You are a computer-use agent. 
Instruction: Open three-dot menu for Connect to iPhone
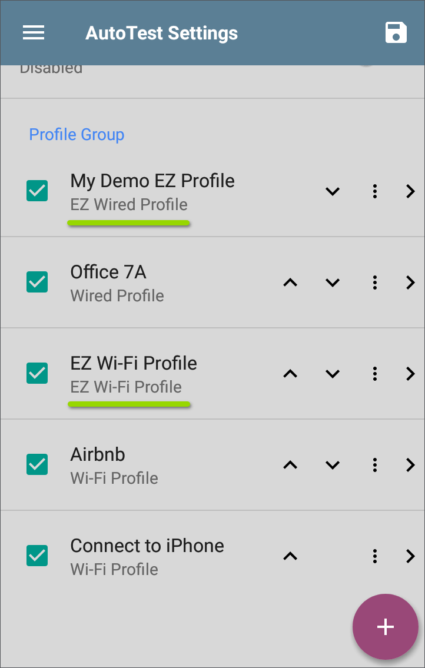(375, 556)
